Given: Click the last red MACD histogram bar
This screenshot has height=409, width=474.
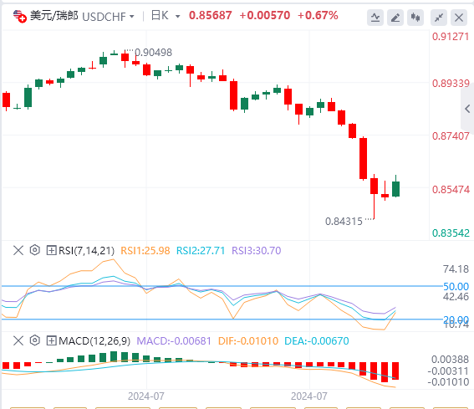Looking at the screenshot, I should (x=395, y=371).
